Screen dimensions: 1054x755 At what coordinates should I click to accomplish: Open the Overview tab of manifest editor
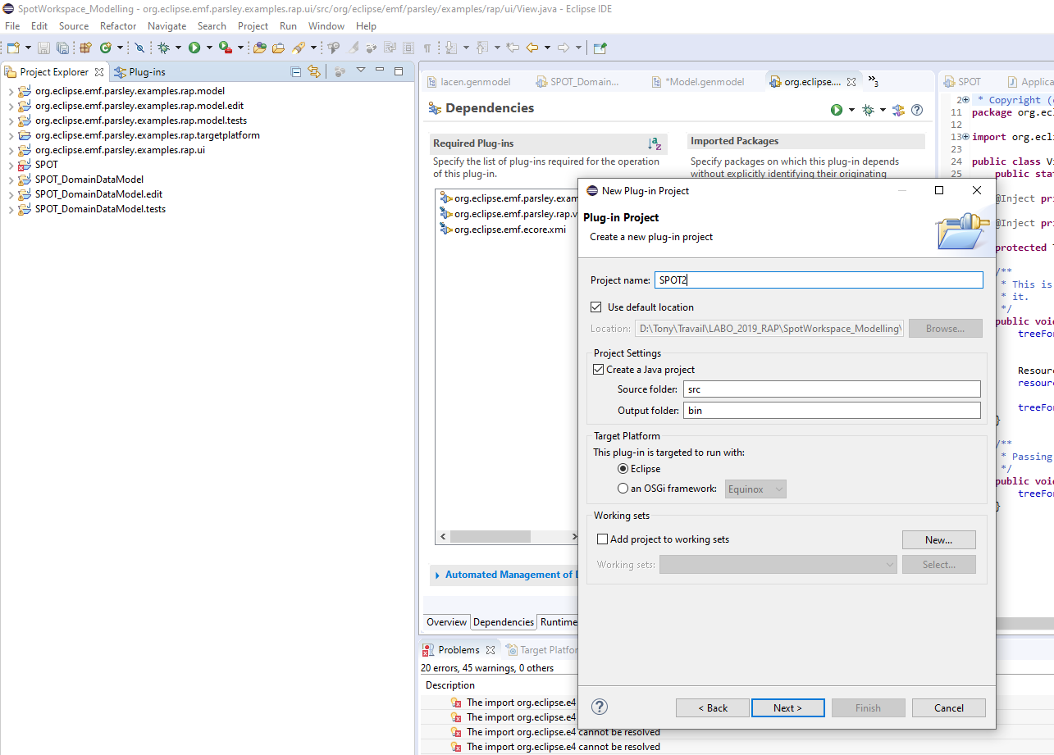click(446, 622)
